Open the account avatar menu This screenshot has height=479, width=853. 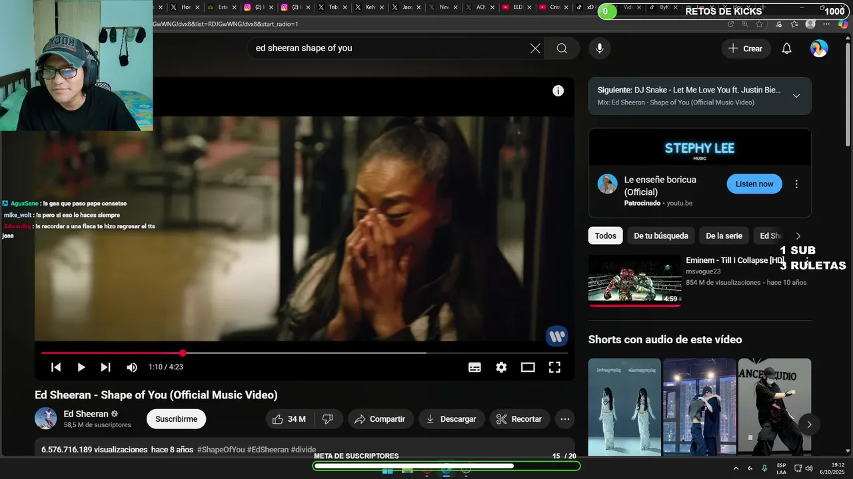pos(819,49)
